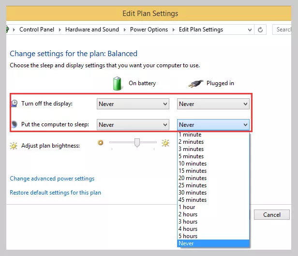Click the Cancel button
This screenshot has width=298, height=256.
(x=272, y=215)
